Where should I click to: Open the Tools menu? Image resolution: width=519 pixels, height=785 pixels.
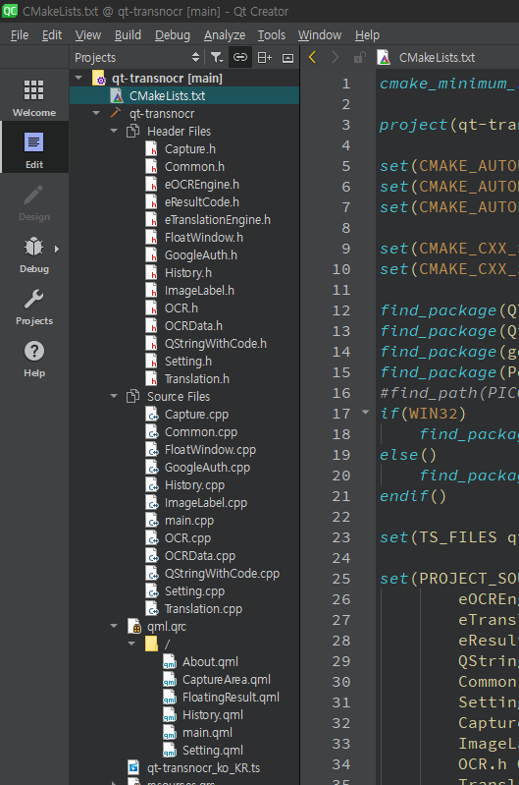[272, 35]
